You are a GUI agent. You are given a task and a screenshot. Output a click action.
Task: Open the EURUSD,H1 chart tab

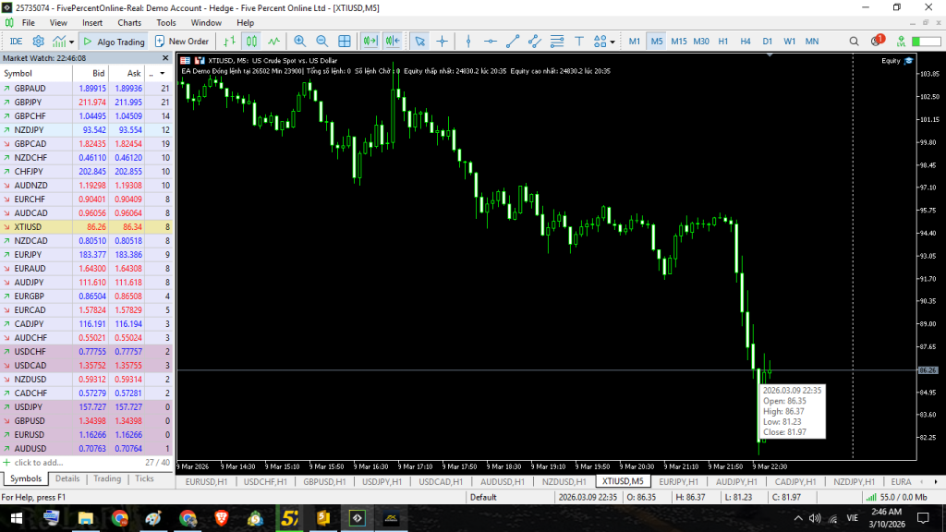pyautogui.click(x=206, y=481)
